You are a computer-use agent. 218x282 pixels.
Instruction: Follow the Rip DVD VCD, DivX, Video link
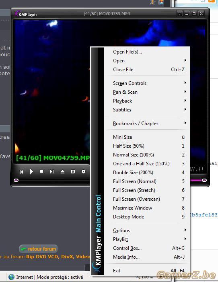pos(58,257)
